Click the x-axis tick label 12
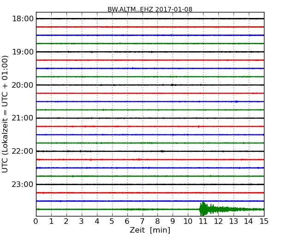This screenshot has width=300, height=240. click(218, 222)
